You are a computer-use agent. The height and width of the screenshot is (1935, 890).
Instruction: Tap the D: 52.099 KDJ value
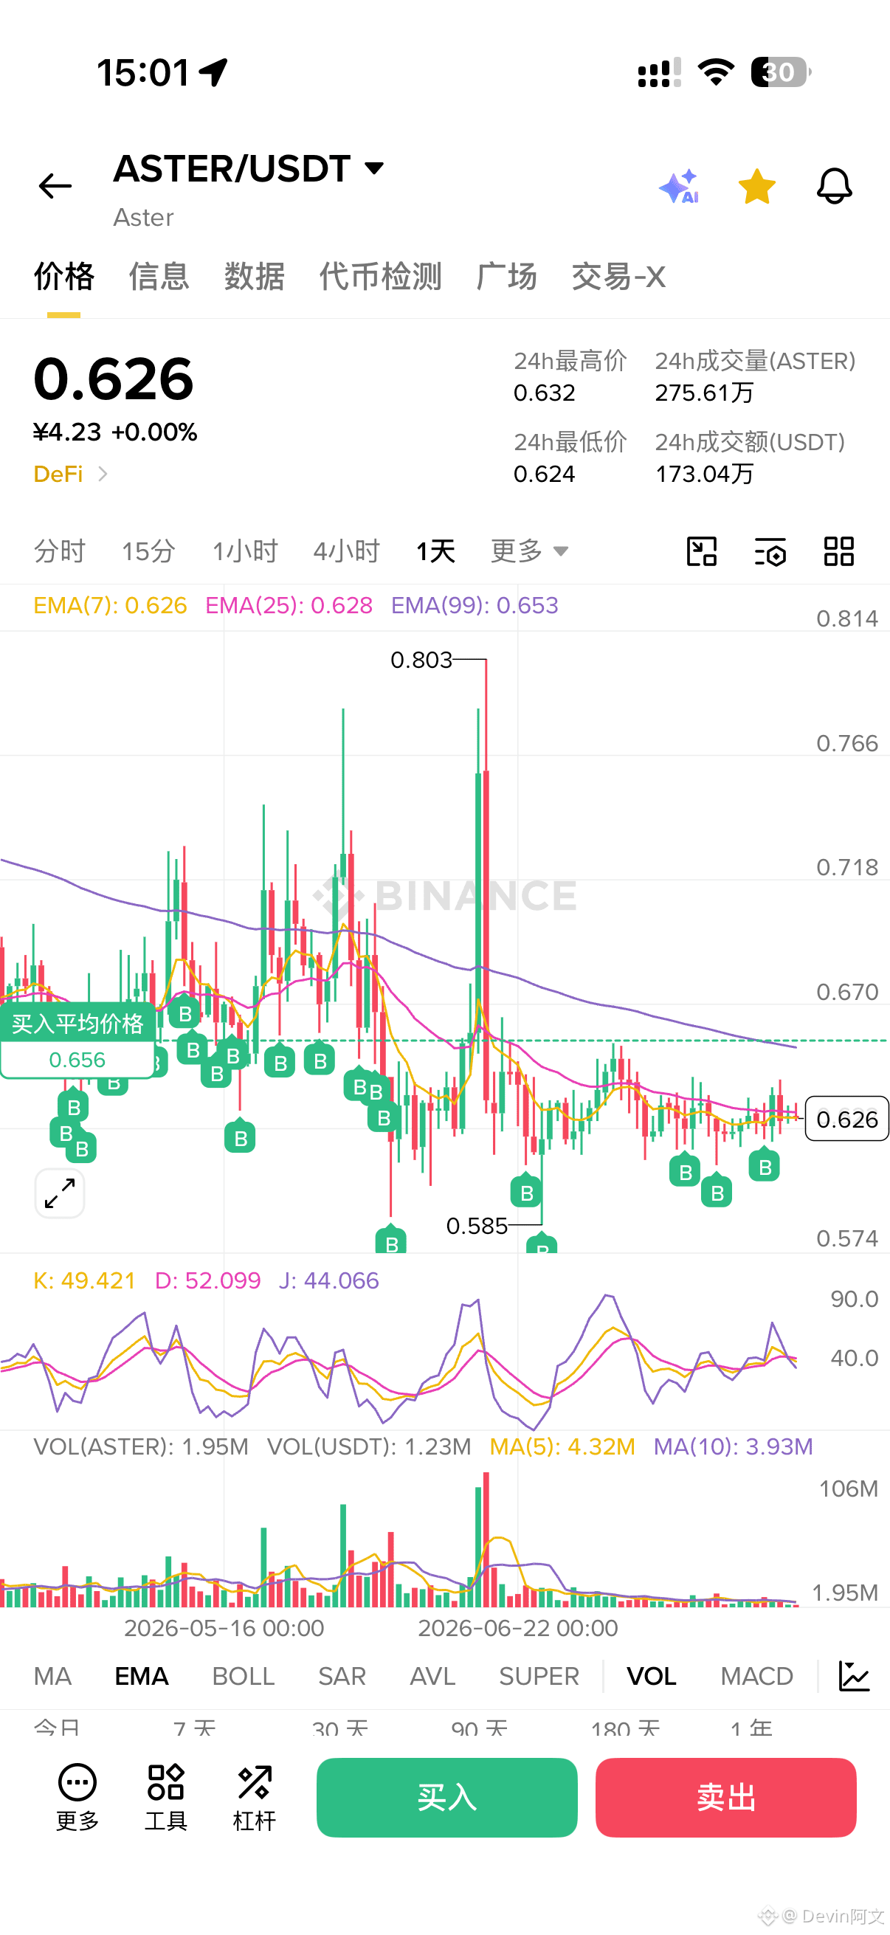pyautogui.click(x=207, y=1280)
